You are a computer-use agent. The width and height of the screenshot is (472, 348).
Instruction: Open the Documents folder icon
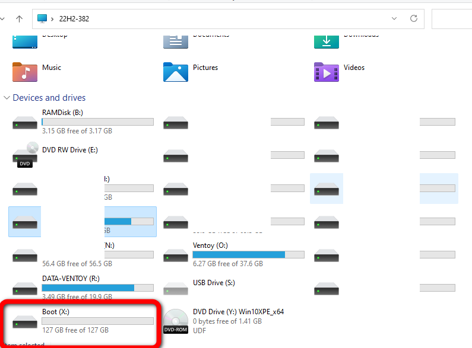point(176,41)
